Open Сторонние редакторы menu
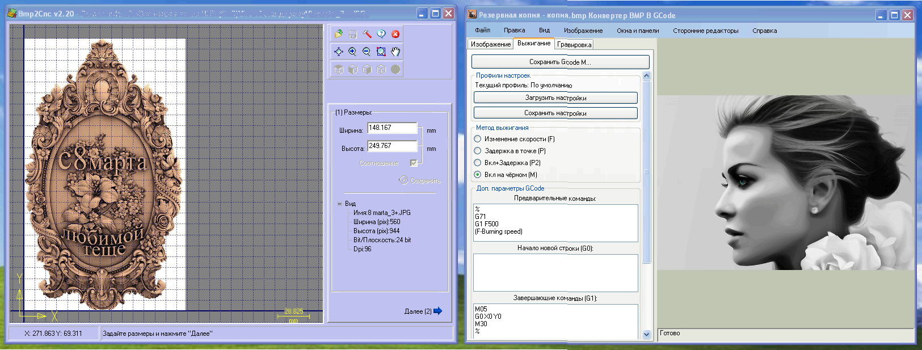The width and height of the screenshot is (922, 350). coord(706,31)
